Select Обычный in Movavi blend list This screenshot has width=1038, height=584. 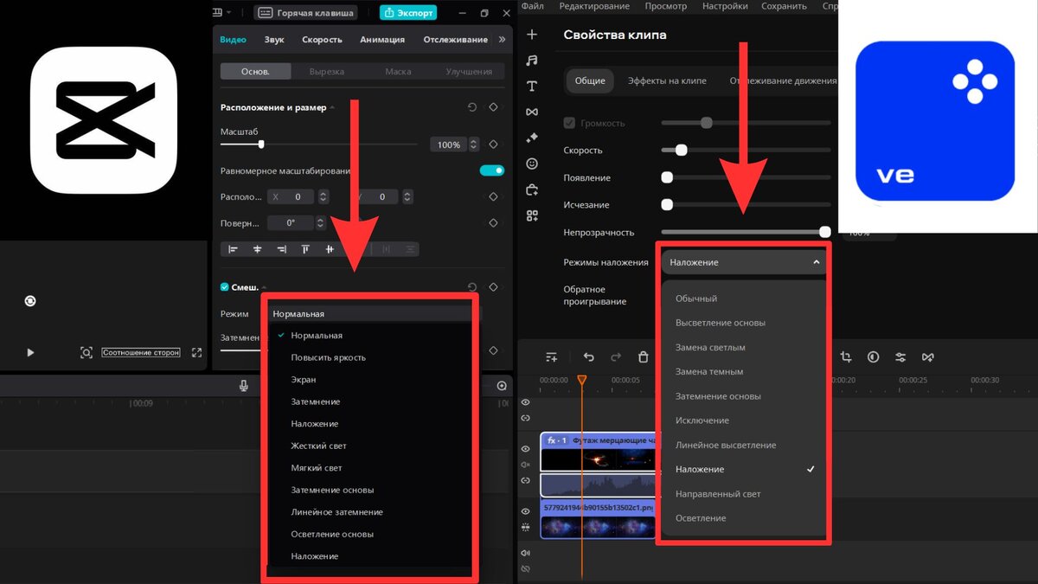click(696, 298)
